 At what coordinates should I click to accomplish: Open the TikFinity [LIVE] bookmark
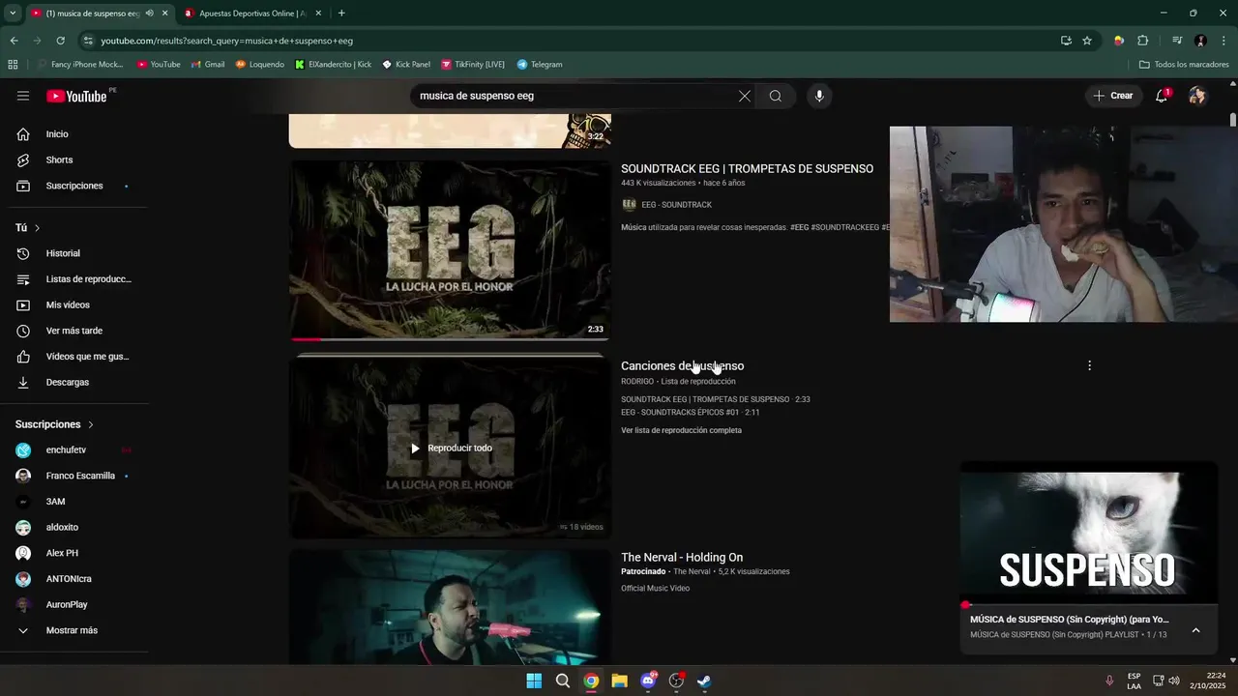point(473,65)
